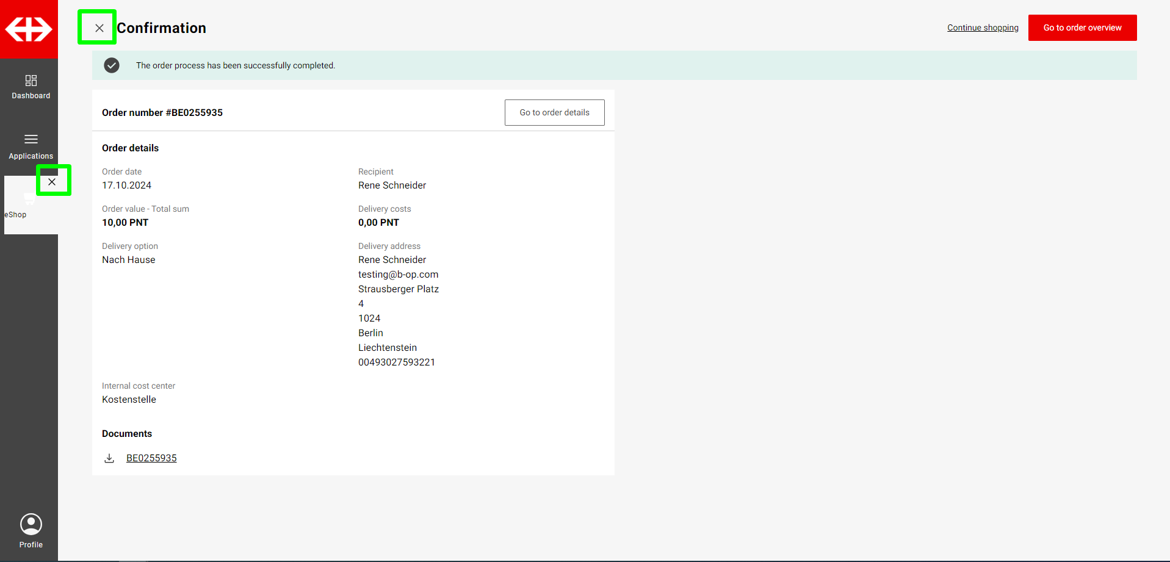
Task: Click the SBB logo in the sidebar
Action: tap(29, 29)
